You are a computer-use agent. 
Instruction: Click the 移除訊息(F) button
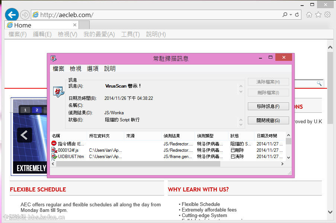coord(268,106)
